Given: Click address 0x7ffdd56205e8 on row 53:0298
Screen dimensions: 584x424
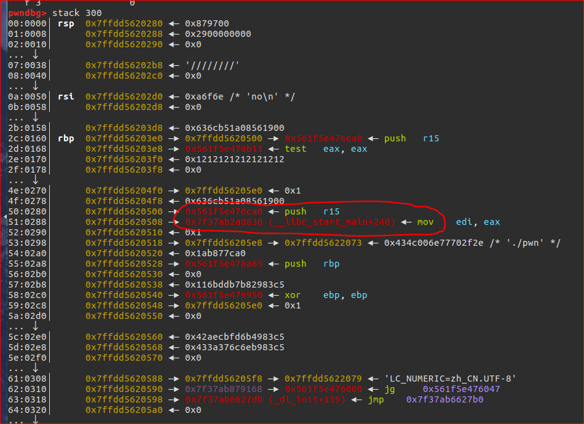Looking at the screenshot, I should click(224, 243).
